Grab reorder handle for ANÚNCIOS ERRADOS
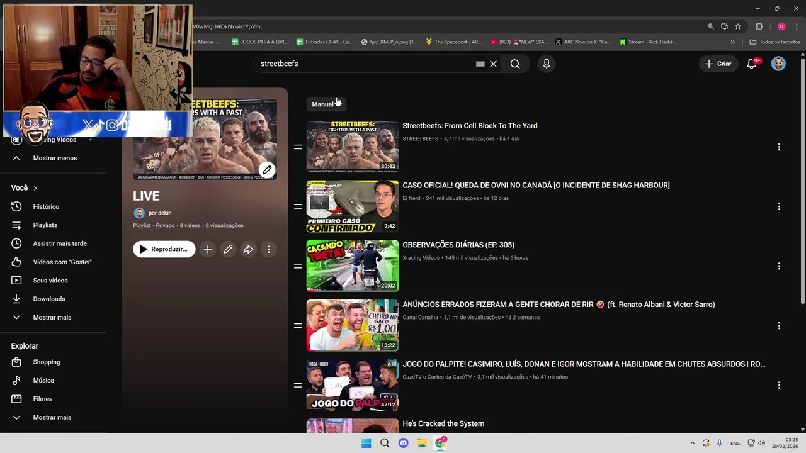806x453 pixels. click(x=298, y=325)
